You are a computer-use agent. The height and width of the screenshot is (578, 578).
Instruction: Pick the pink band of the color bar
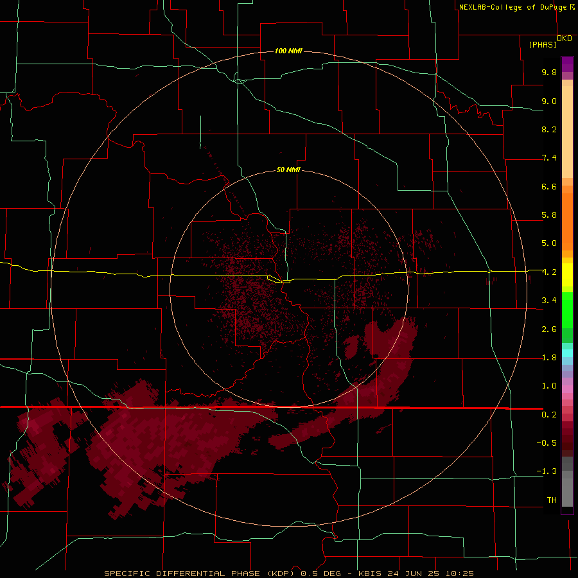coord(567,389)
